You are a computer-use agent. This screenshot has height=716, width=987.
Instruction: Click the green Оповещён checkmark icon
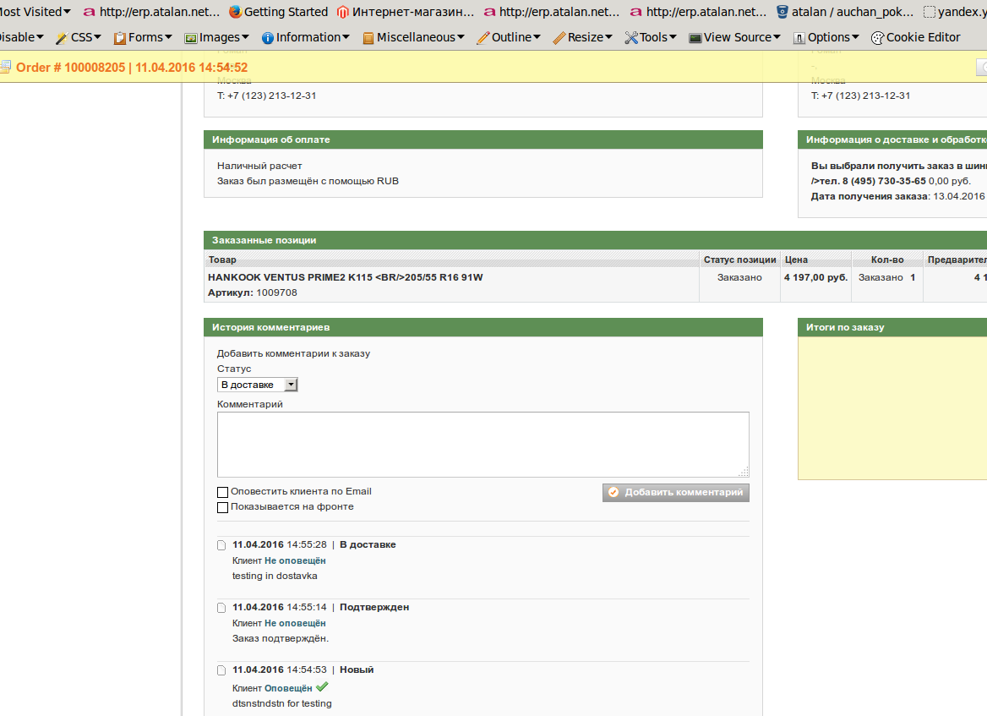coord(322,686)
